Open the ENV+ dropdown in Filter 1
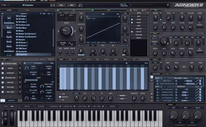This screenshot has height=127, width=206. click(x=198, y=37)
